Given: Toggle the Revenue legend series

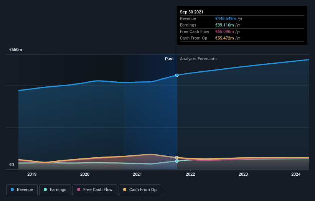Looking at the screenshot, I should (x=22, y=190).
